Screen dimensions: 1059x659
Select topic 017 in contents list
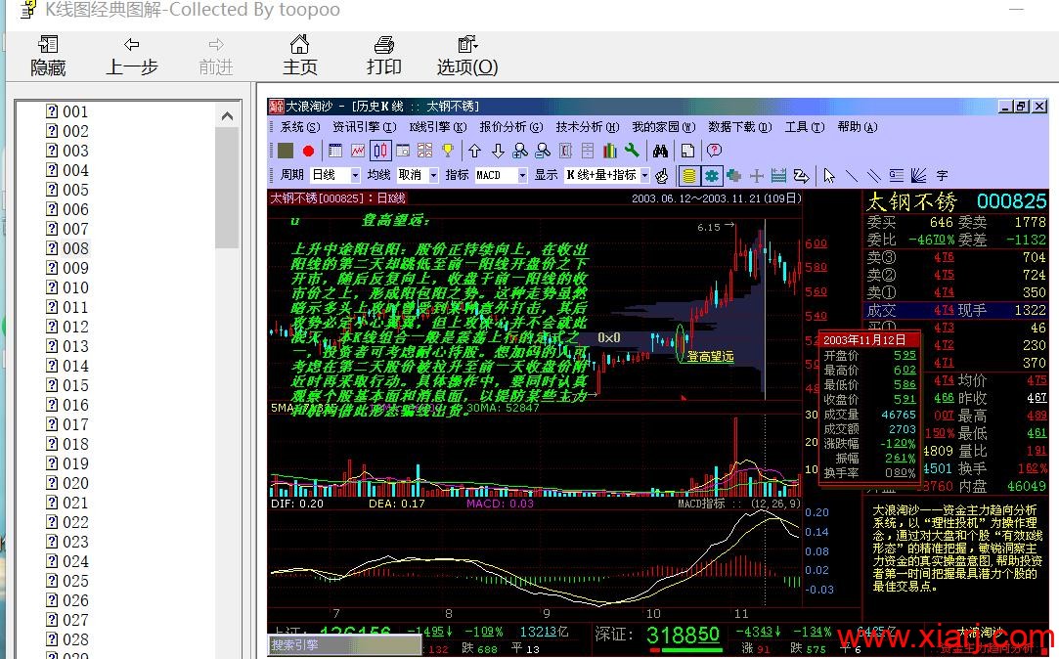pyautogui.click(x=67, y=424)
